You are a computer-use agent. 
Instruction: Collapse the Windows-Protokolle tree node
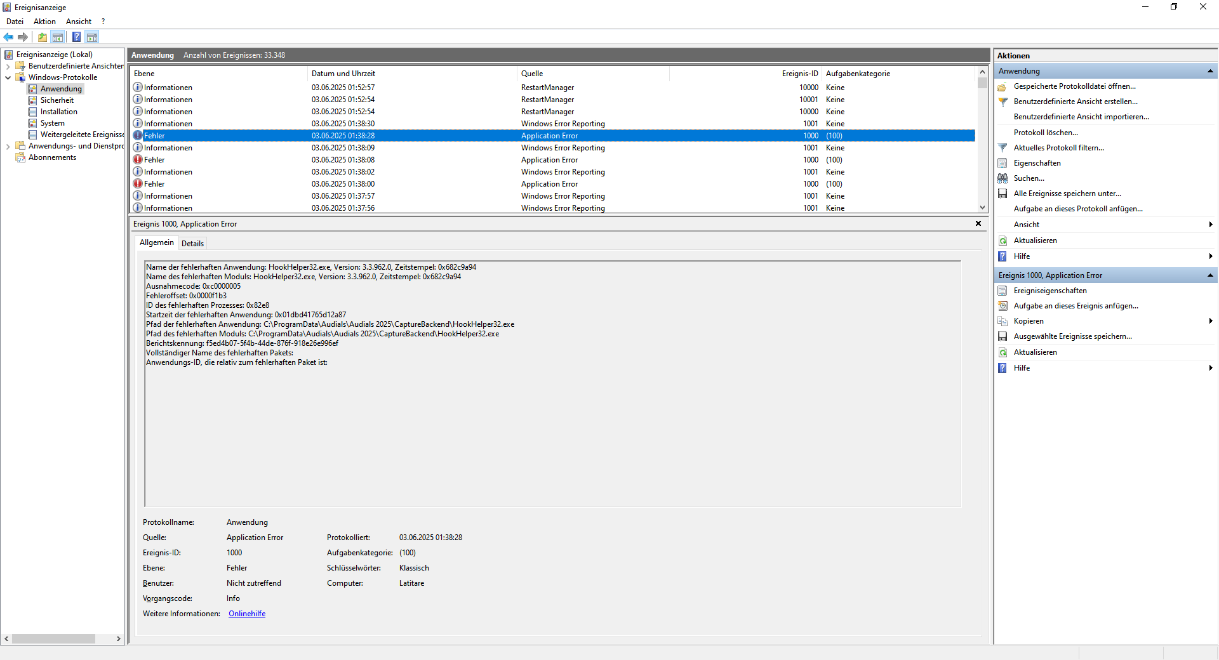coord(8,77)
